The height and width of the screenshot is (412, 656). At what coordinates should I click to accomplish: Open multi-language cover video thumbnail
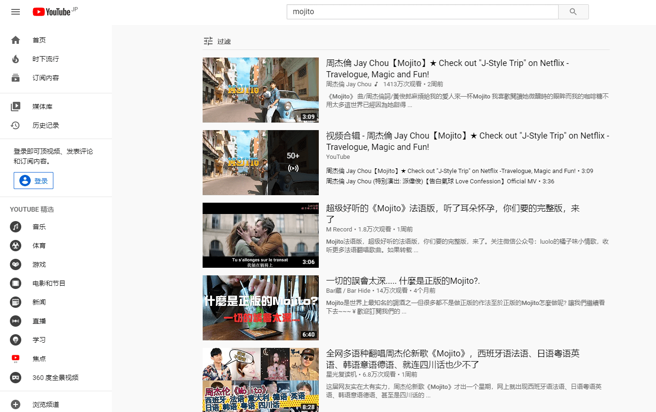[x=261, y=380]
